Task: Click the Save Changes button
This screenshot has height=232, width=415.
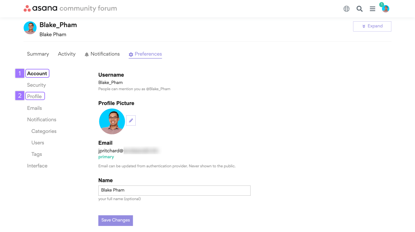Action: click(x=116, y=220)
